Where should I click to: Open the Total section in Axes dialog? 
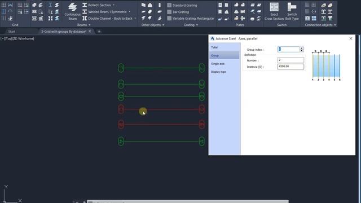224,47
